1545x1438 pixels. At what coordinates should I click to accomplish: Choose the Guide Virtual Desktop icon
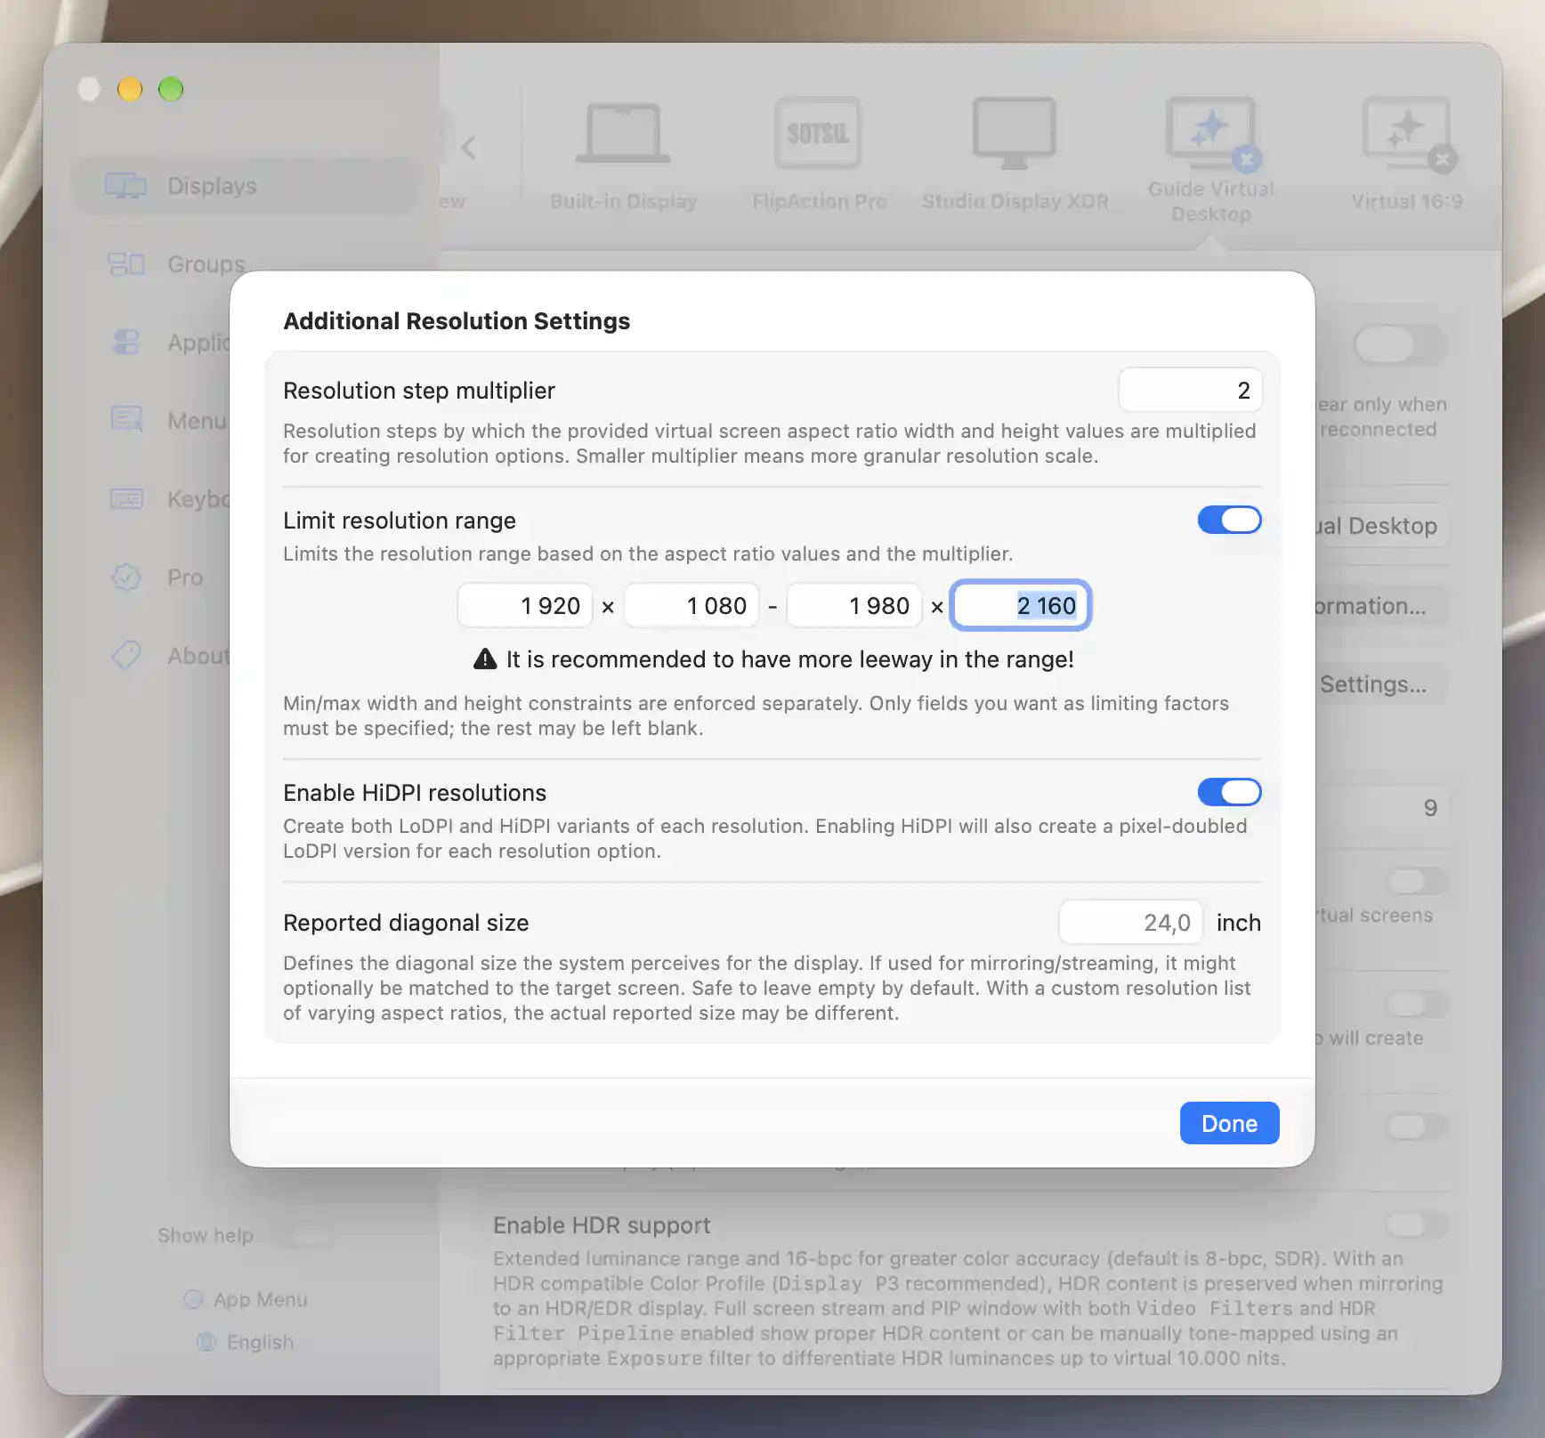pos(1211,133)
